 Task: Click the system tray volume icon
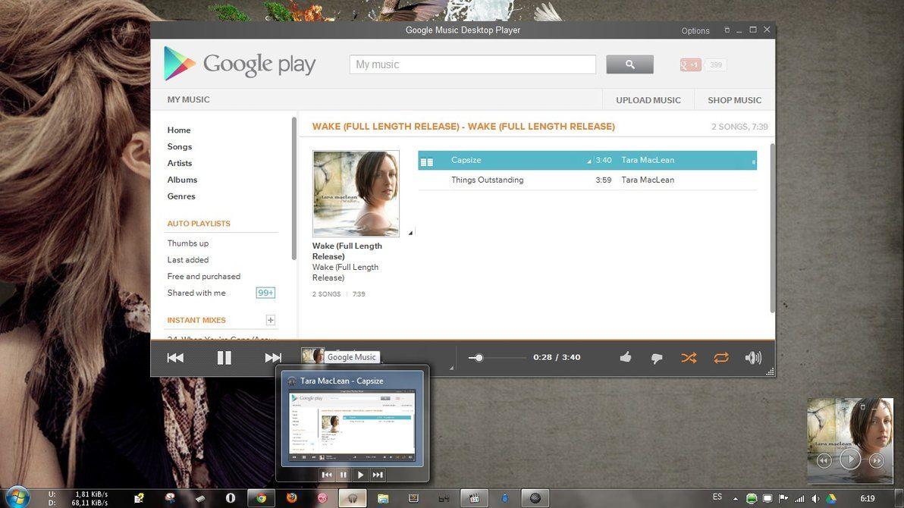click(815, 499)
